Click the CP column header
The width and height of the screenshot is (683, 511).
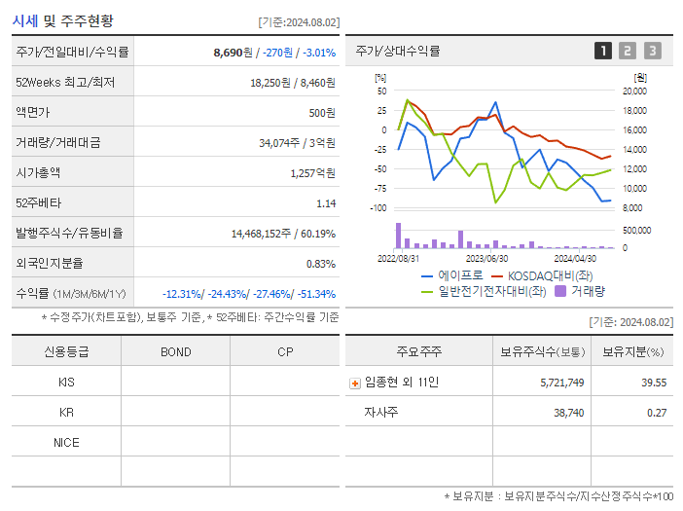[285, 351]
